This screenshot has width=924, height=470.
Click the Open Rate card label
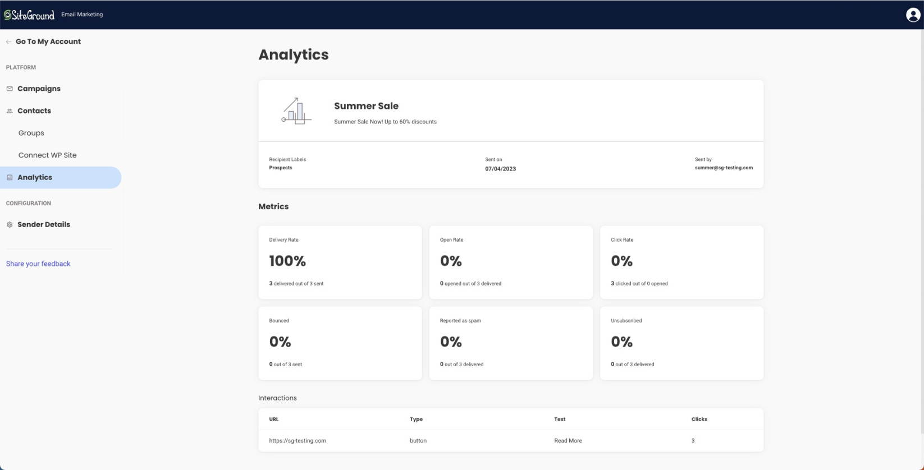452,240
